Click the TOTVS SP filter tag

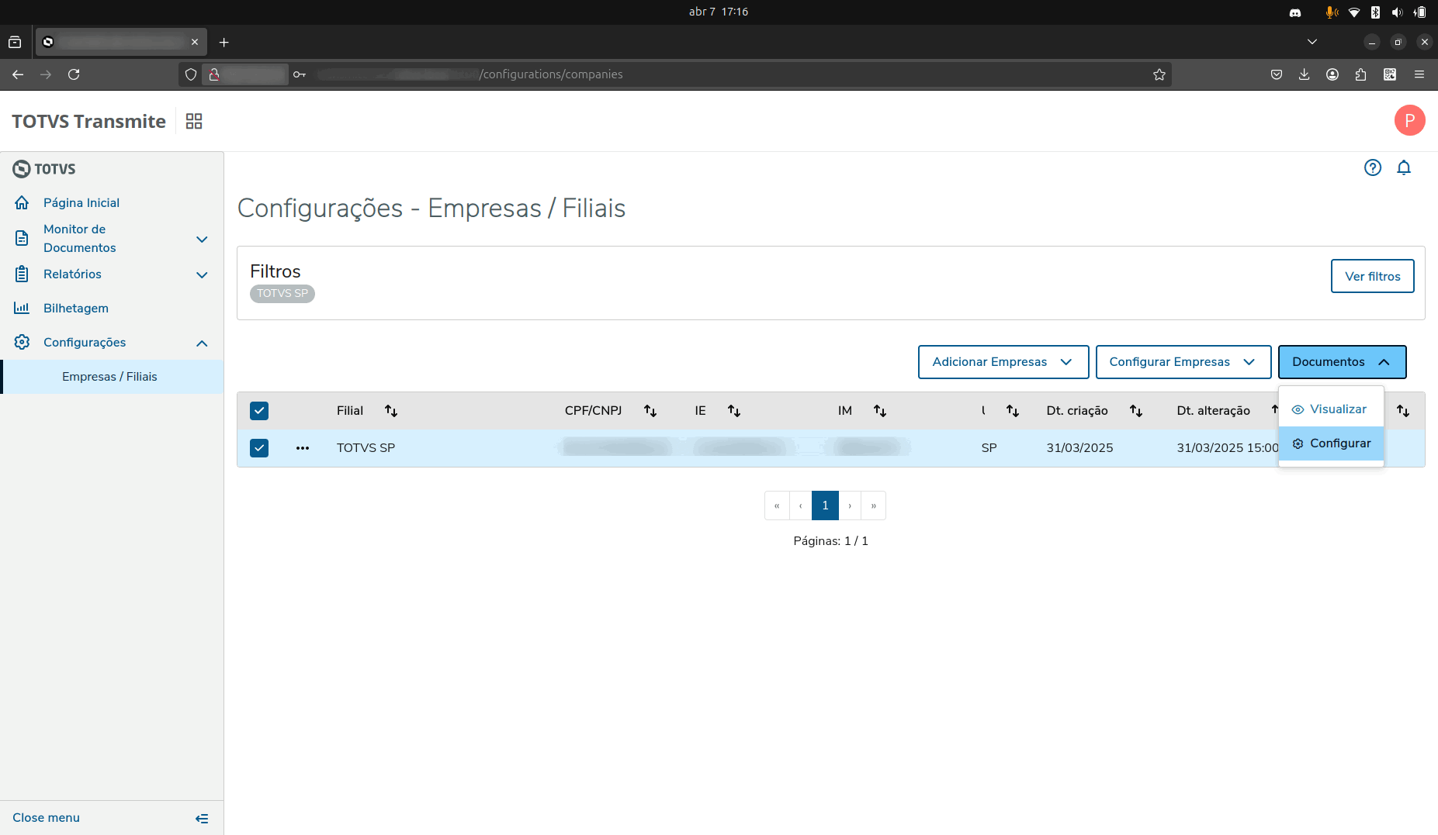[282, 294]
